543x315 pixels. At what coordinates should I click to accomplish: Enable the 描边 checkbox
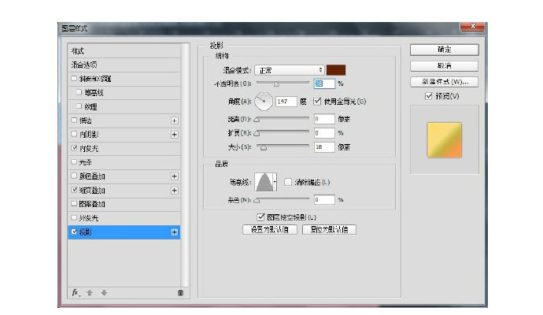pos(74,120)
